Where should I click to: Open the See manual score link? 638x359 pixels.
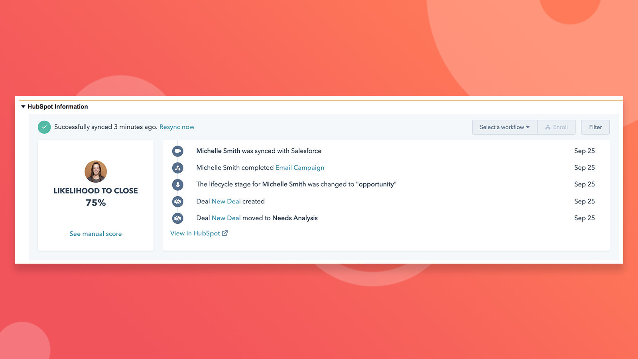(96, 234)
